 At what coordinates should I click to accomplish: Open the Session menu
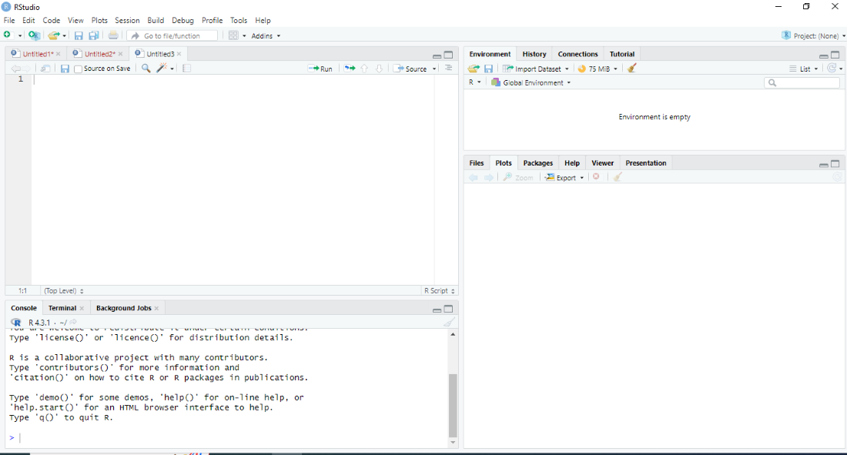pyautogui.click(x=127, y=20)
